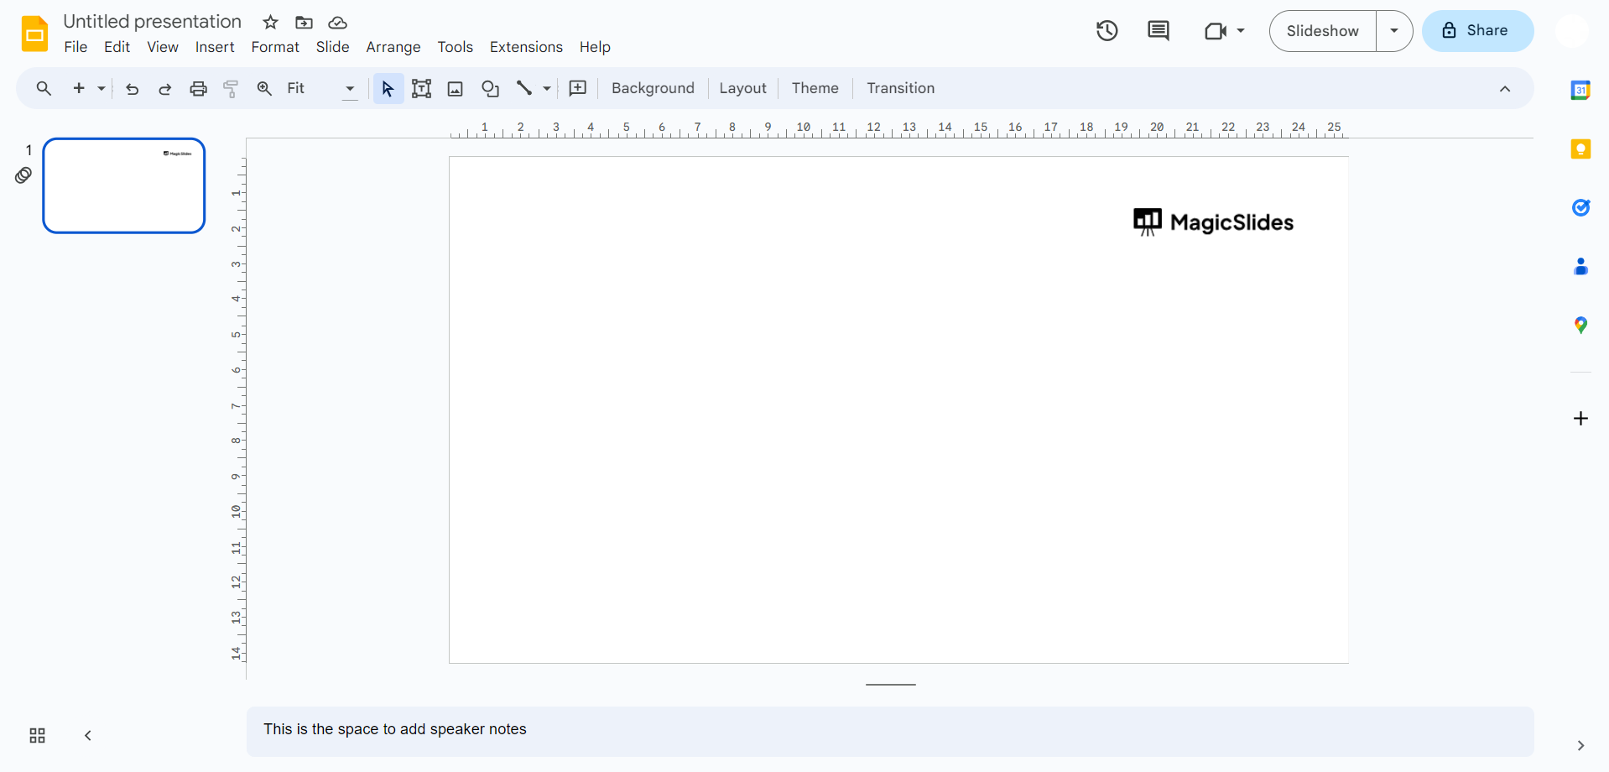This screenshot has height=772, width=1609.
Task: Print the presentation
Action: click(198, 89)
